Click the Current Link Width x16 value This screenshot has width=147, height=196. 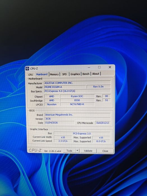[63, 137]
